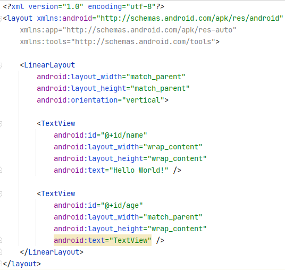Click the <LinearLayout opening tag
The height and width of the screenshot is (270, 285).
tap(47, 65)
